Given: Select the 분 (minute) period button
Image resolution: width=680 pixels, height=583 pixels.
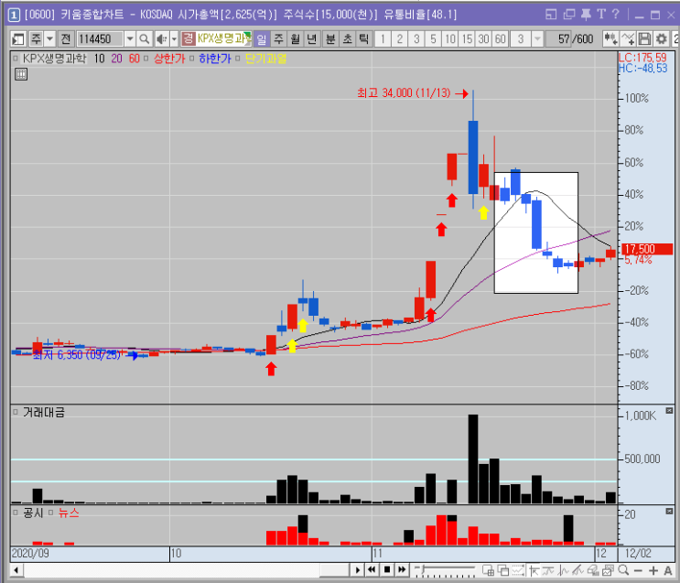Looking at the screenshot, I should (330, 39).
